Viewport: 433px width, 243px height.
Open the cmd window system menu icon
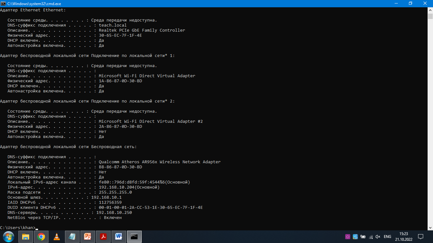3,3
